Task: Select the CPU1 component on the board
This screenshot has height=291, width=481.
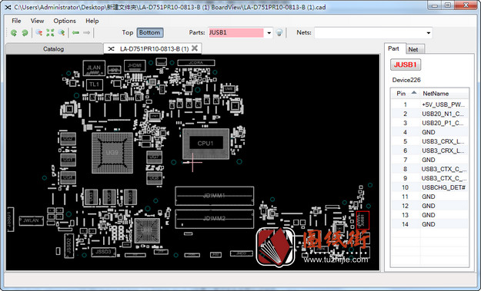Action: pos(205,144)
